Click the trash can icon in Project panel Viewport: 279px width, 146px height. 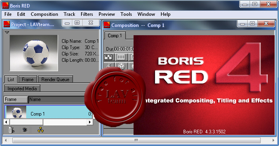point(11,130)
